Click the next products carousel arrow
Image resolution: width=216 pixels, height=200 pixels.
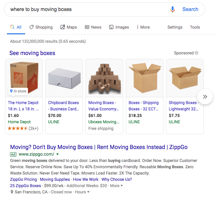pyautogui.click(x=205, y=97)
